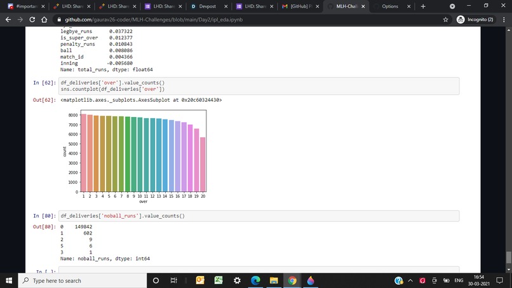The height and width of the screenshot is (288, 512).
Task: Click the In [80] noball_runs code cell
Action: [259, 216]
